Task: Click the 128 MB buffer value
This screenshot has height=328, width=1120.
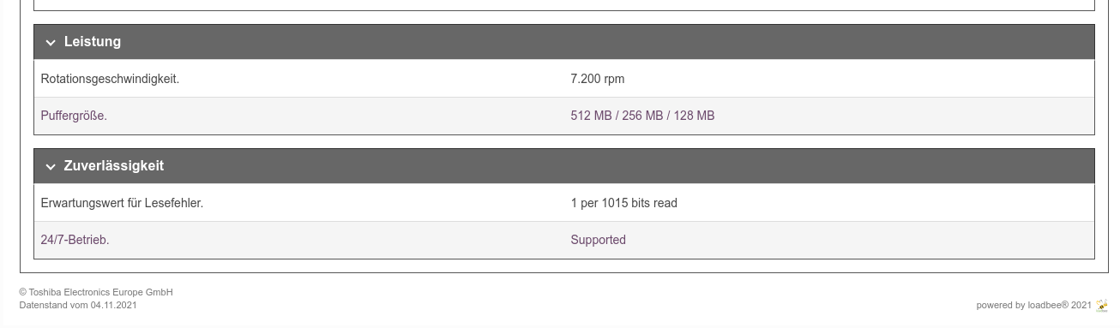Action: pos(694,116)
